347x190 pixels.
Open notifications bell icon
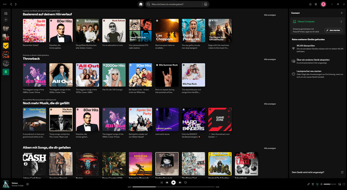coord(310,4)
